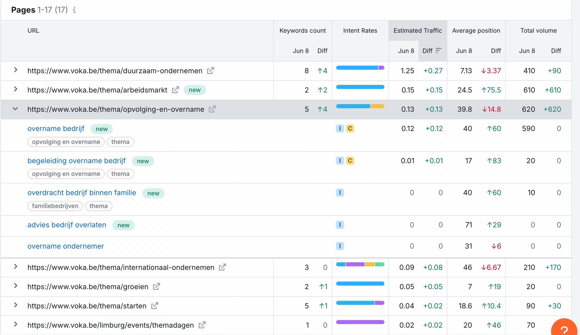Screen dimensions: 580x335
Task: Expand the internationaal-ondernemen row
Action: [x=15, y=267]
